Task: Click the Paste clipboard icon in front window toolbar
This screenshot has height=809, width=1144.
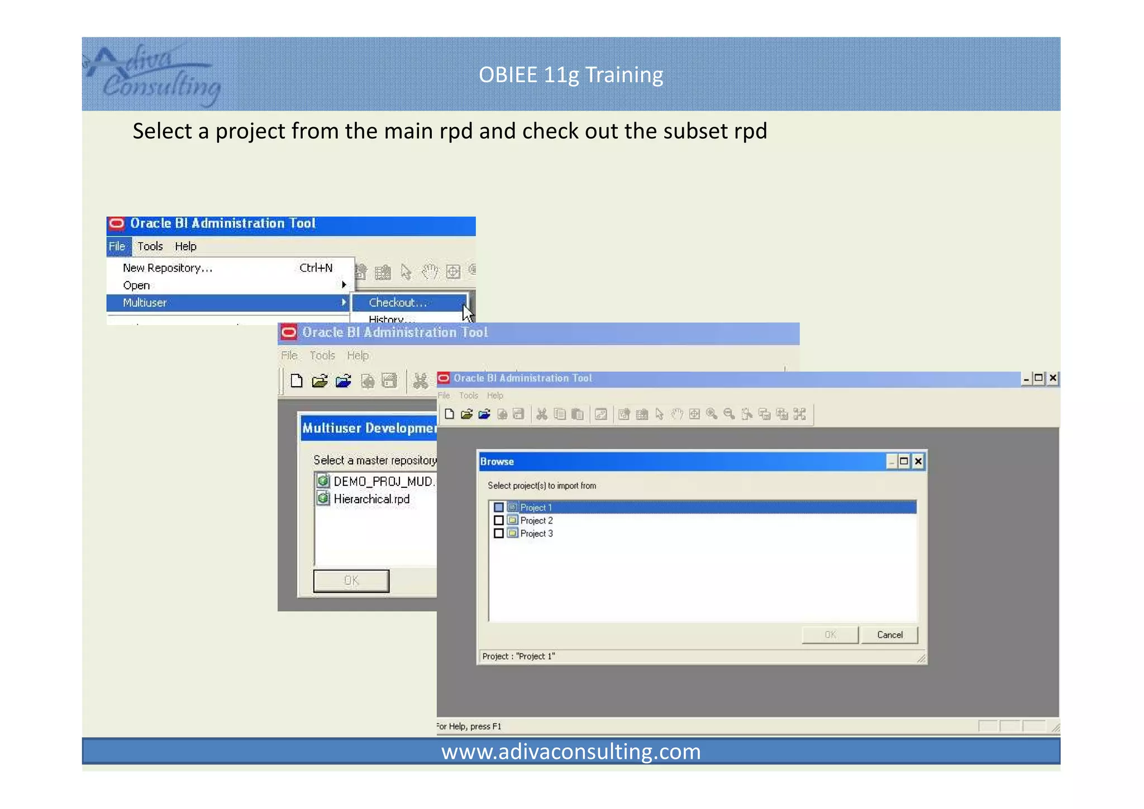Action: coord(578,414)
